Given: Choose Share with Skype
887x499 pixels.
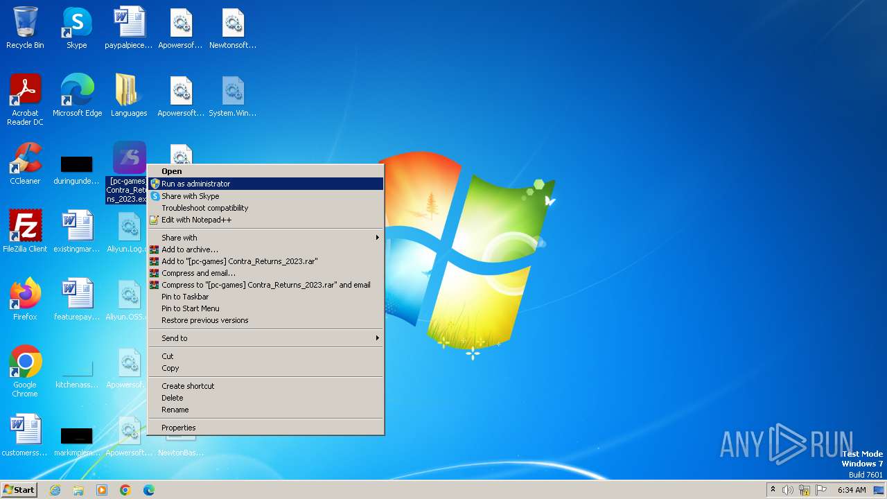Looking at the screenshot, I should [x=265, y=196].
